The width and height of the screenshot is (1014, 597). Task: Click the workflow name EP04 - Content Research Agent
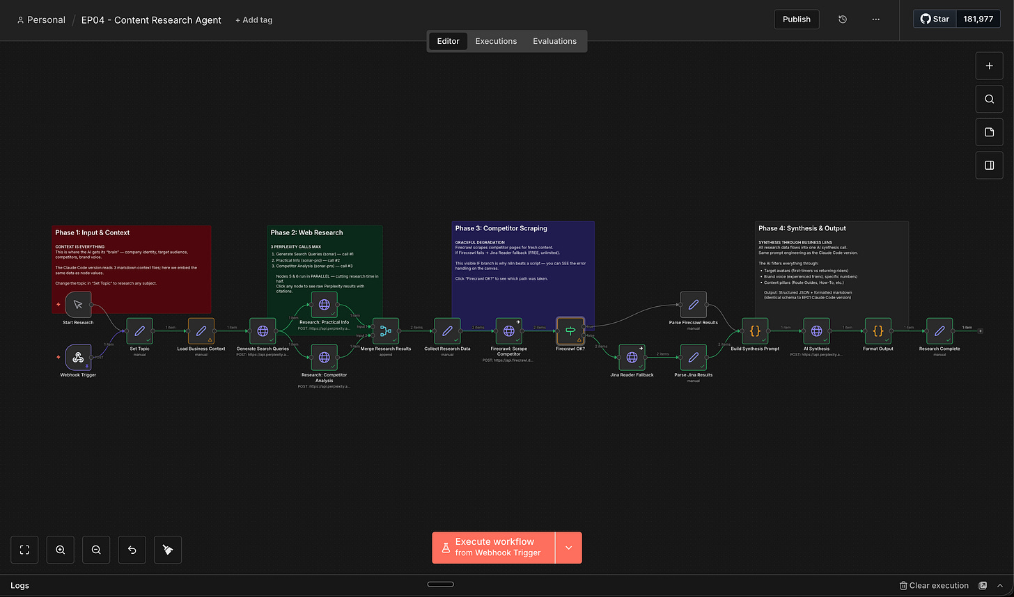pyautogui.click(x=151, y=20)
